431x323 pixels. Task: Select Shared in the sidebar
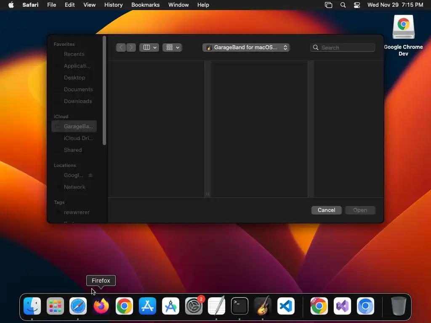pos(74,150)
